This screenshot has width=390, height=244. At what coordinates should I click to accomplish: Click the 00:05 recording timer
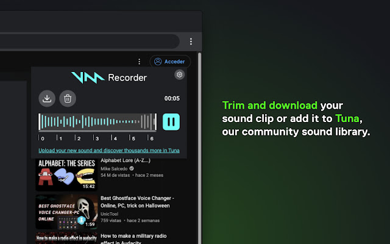tap(172, 98)
